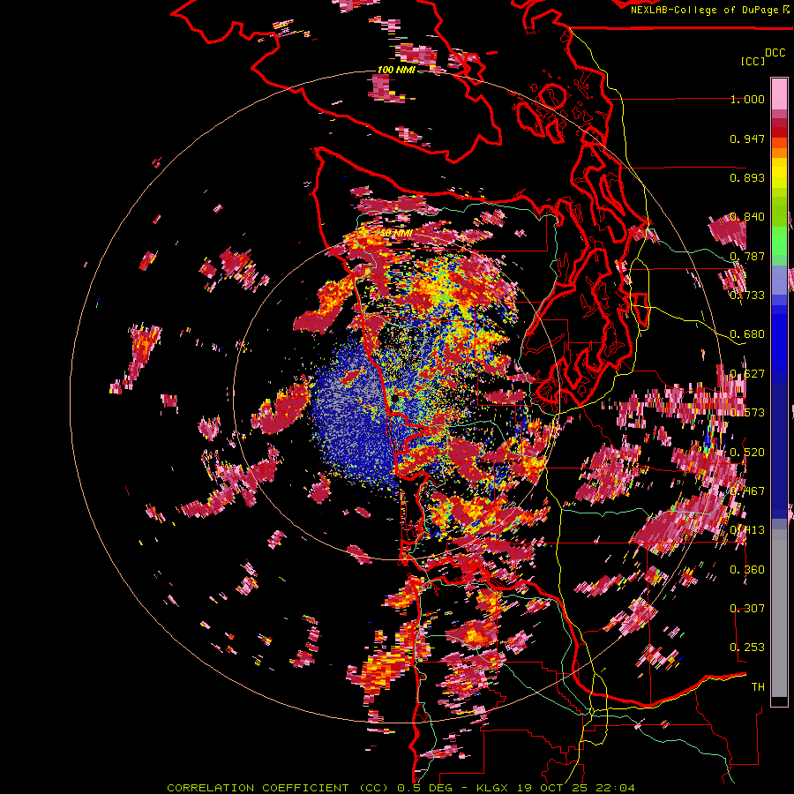Select the 0.253 scale value
Image resolution: width=794 pixels, height=794 pixels.
tap(747, 648)
